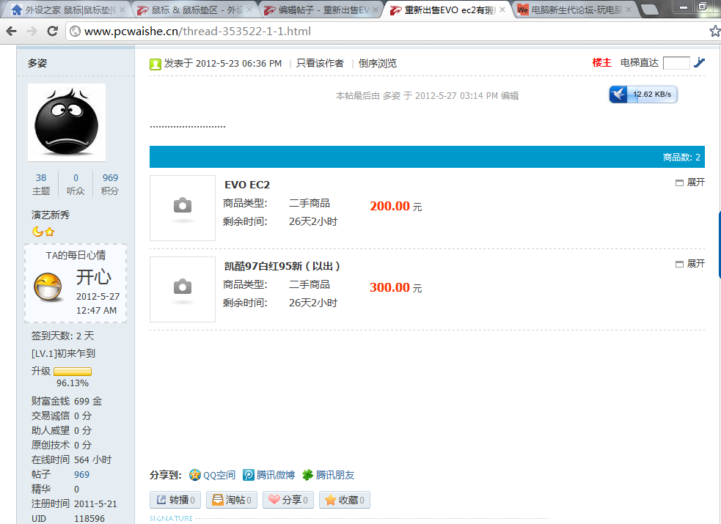This screenshot has height=524, width=721.
Task: Click the user's black avatar image
Action: pyautogui.click(x=67, y=122)
